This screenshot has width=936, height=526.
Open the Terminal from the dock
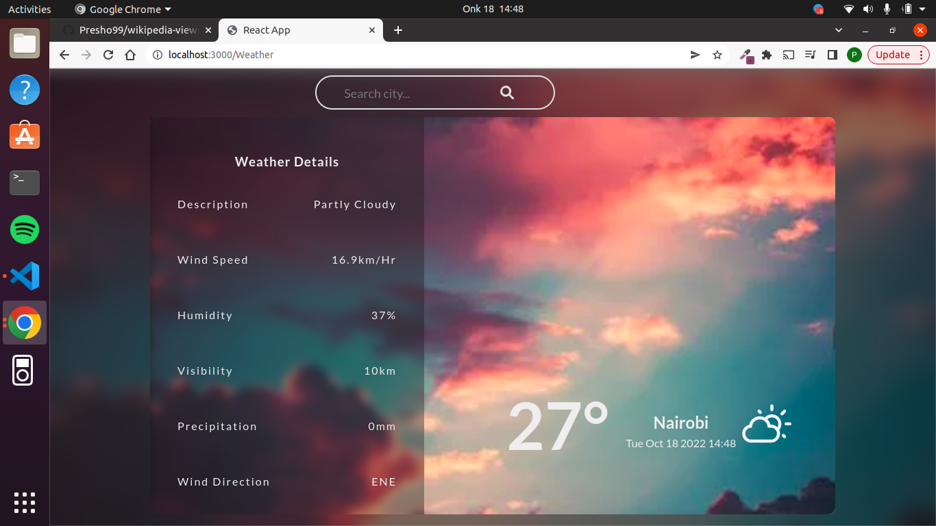tap(24, 183)
